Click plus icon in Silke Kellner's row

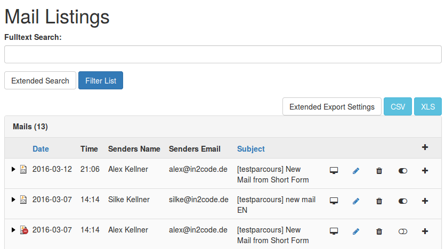tap(425, 201)
